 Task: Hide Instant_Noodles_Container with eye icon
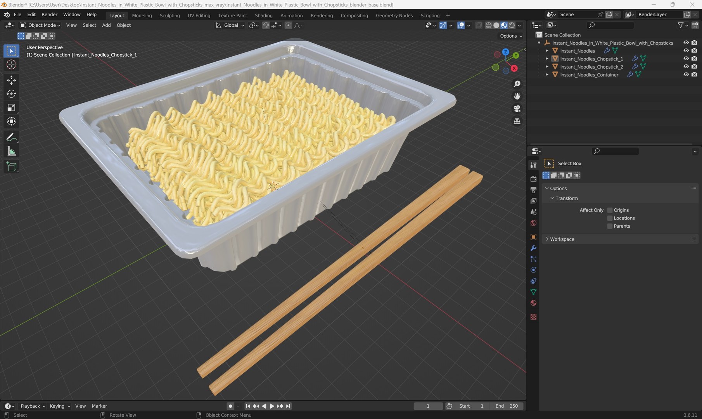686,74
